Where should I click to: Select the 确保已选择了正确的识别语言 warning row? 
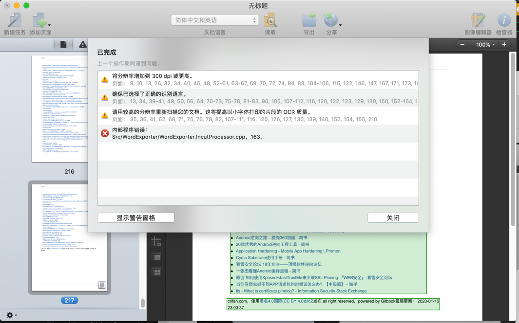[258, 97]
